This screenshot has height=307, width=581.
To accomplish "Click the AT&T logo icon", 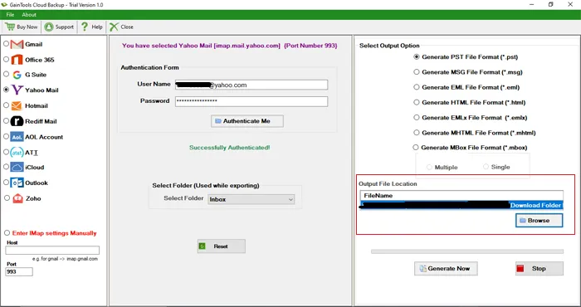I will coord(17,152).
